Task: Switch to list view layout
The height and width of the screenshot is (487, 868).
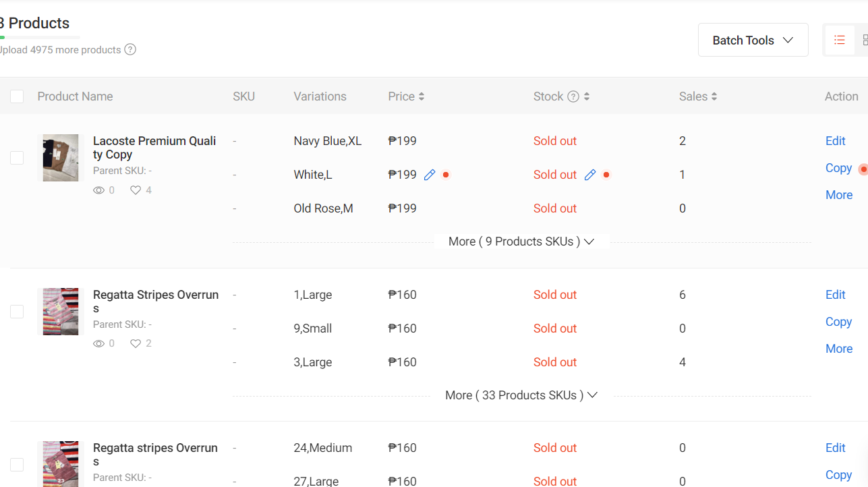Action: point(840,40)
